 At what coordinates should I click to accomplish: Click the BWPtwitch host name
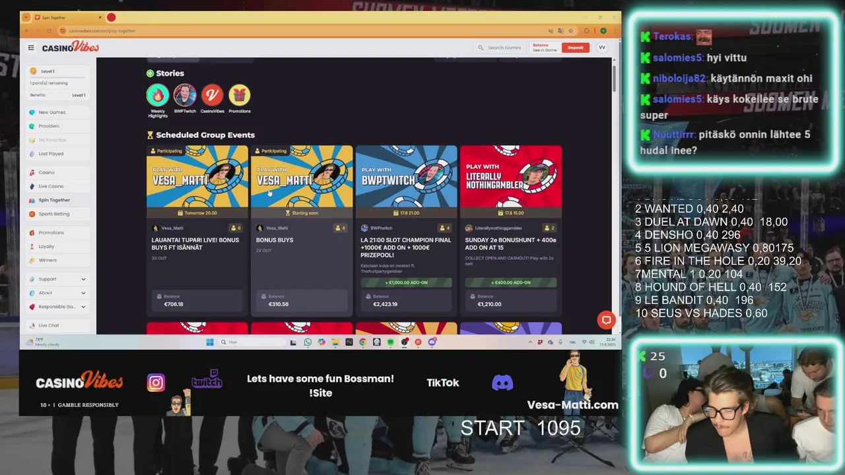[x=381, y=228]
